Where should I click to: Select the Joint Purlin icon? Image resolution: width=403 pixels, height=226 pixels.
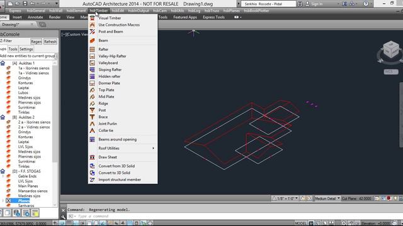pos(93,124)
